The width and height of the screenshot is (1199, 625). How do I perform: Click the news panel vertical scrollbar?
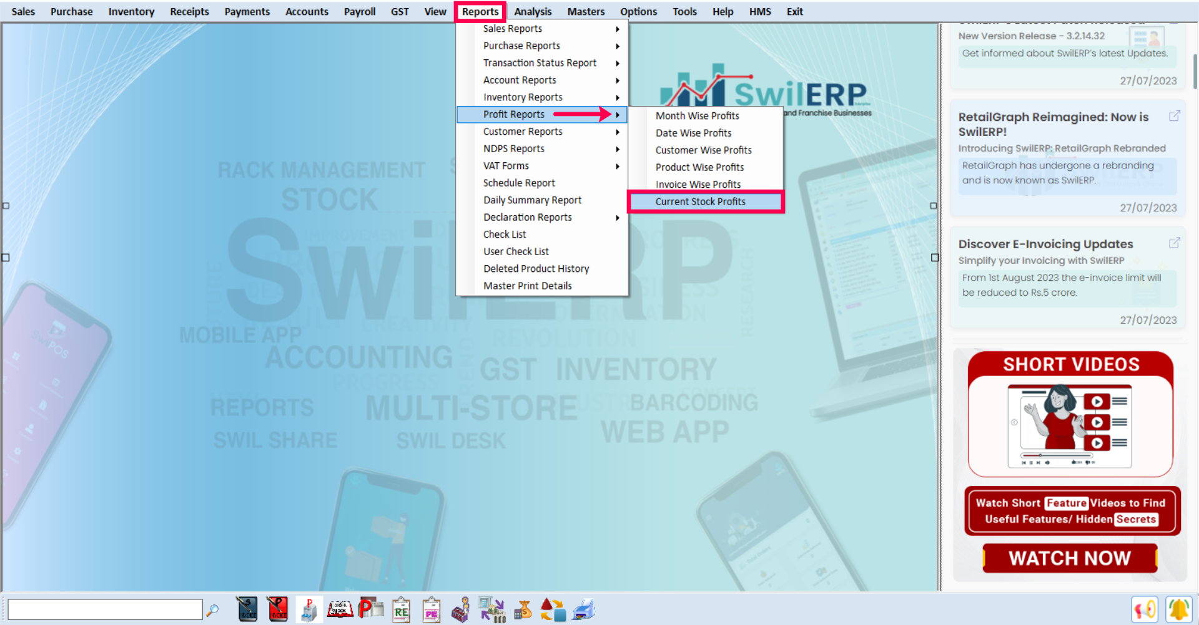pyautogui.click(x=1195, y=72)
